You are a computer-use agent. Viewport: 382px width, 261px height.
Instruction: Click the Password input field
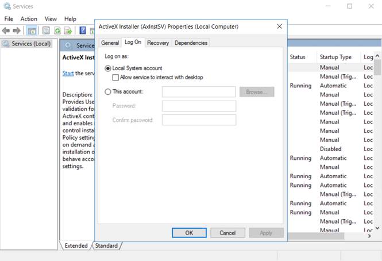click(x=199, y=106)
